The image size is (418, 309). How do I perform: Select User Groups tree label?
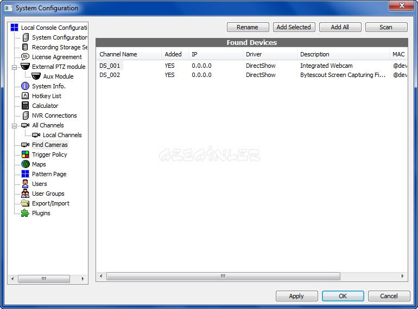(48, 194)
